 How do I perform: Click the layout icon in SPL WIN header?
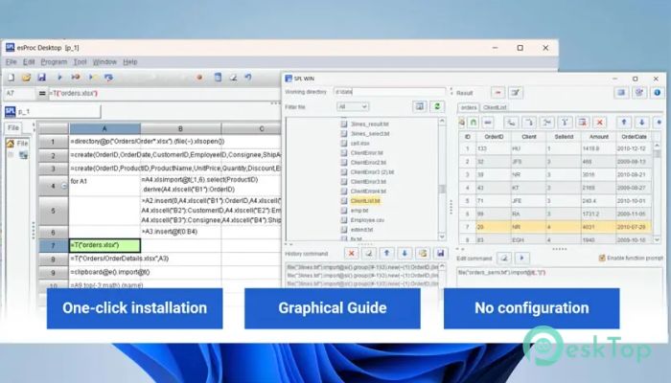(621, 93)
